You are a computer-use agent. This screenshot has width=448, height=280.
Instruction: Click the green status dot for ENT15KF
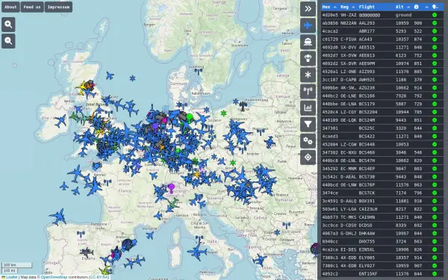(435, 274)
